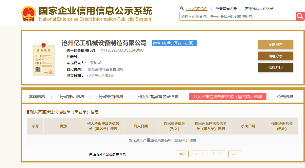Click the 移出日期 column header

[x=248, y=126]
